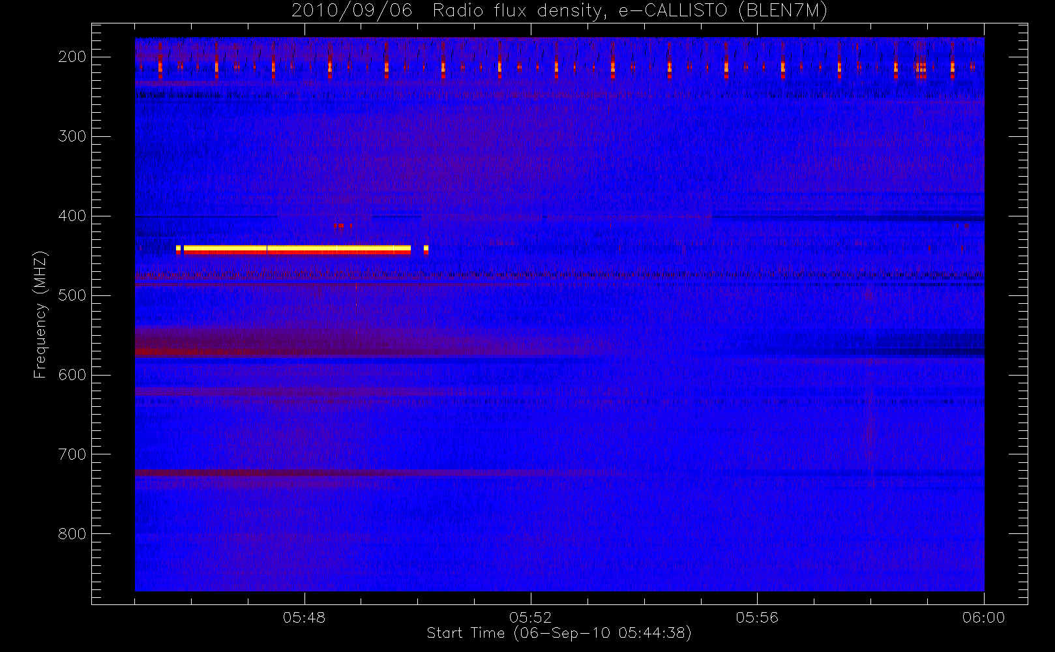Click the 05:48 time tick label
Viewport: 1055px width, 652px height.
[x=304, y=617]
